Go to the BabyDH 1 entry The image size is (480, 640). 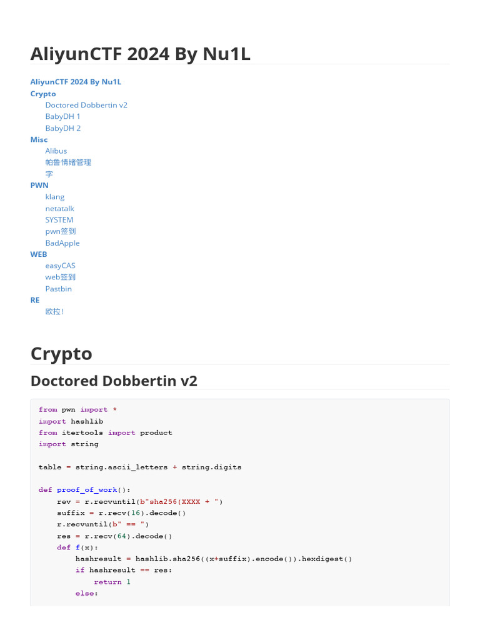click(62, 116)
